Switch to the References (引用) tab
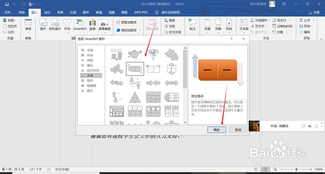Viewport: 325px width, 174px height. point(73,12)
